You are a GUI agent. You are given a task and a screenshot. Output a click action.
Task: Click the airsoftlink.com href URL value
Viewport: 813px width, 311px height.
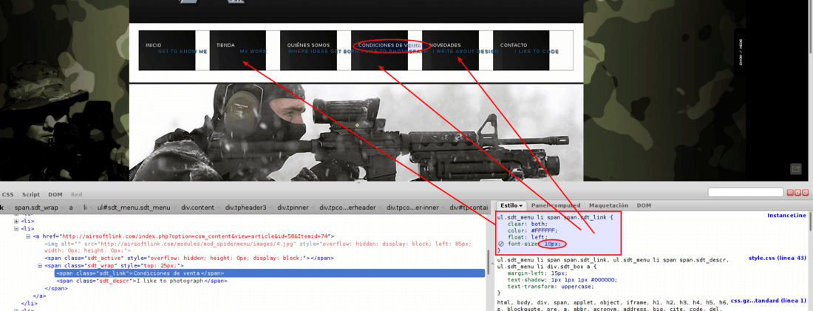point(195,236)
